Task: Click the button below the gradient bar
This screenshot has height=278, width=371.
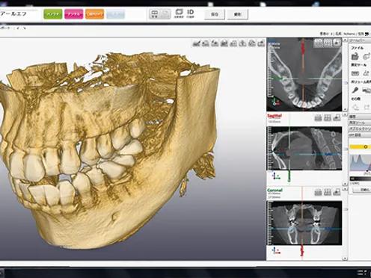Action: (x=362, y=190)
